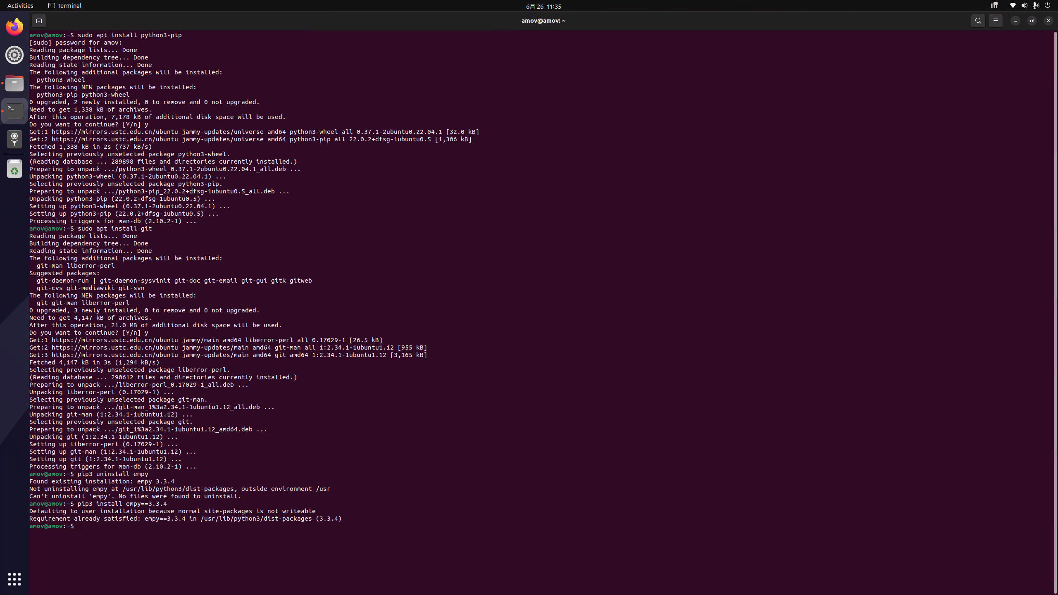Image resolution: width=1058 pixels, height=595 pixels.
Task: Open the Terminal app menu in top bar
Action: 65,6
